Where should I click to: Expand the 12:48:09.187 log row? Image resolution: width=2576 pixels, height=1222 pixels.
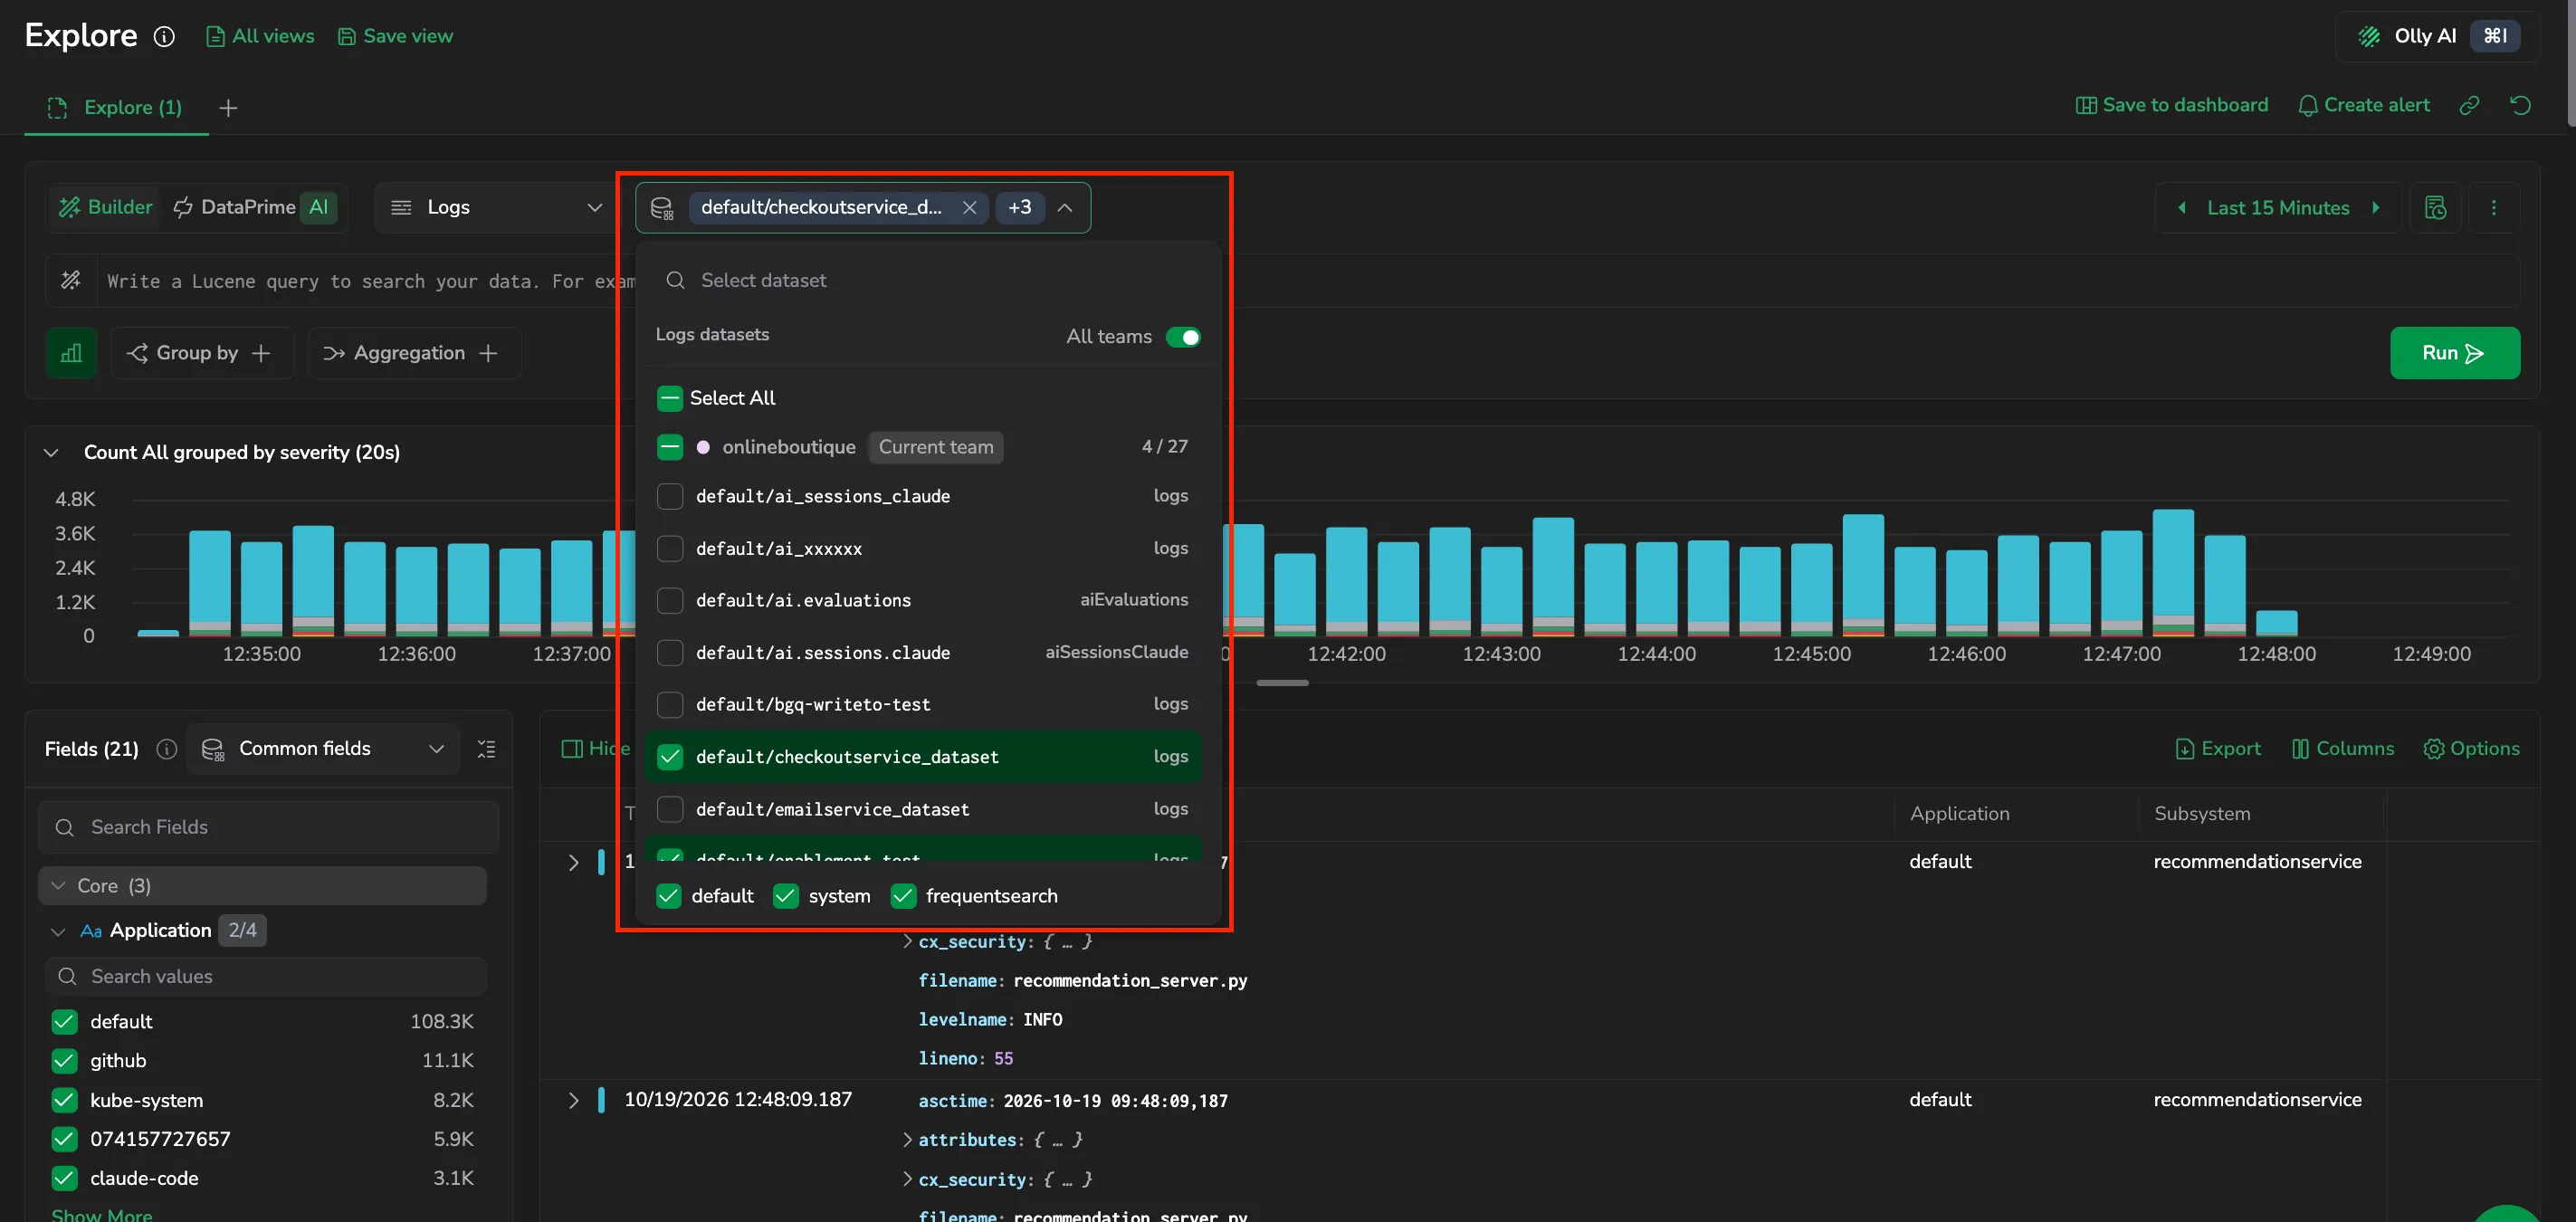click(x=573, y=1100)
